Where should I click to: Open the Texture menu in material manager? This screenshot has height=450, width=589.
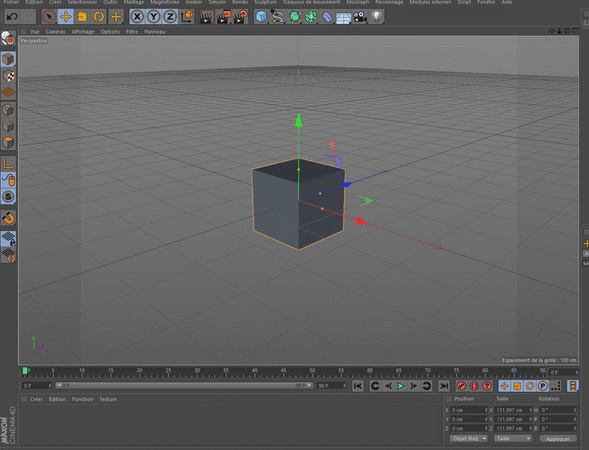(x=108, y=399)
